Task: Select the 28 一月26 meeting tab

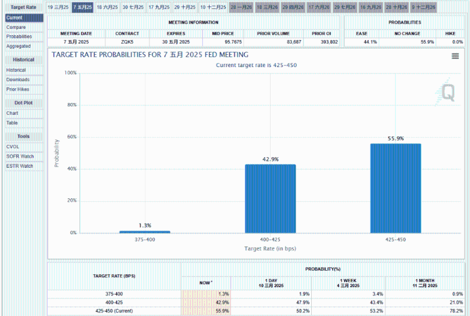Action: [x=241, y=7]
